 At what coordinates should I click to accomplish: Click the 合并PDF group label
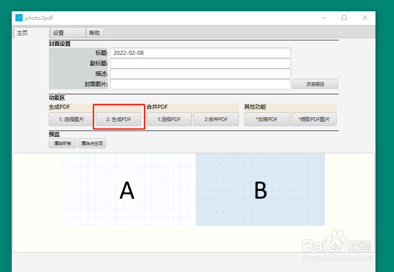pyautogui.click(x=157, y=107)
